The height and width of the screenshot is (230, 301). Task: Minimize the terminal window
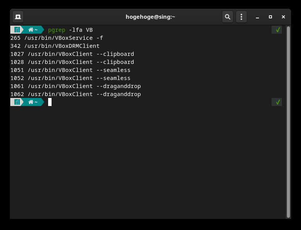[x=257, y=17]
